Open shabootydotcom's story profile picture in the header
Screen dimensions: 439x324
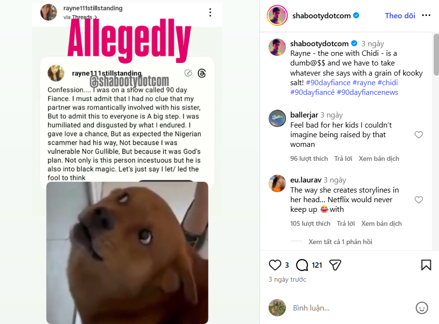tap(277, 15)
